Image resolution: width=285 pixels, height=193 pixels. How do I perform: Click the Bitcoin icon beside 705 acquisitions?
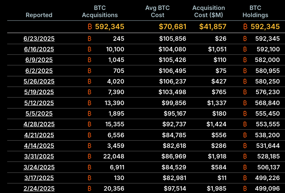tap(90, 71)
